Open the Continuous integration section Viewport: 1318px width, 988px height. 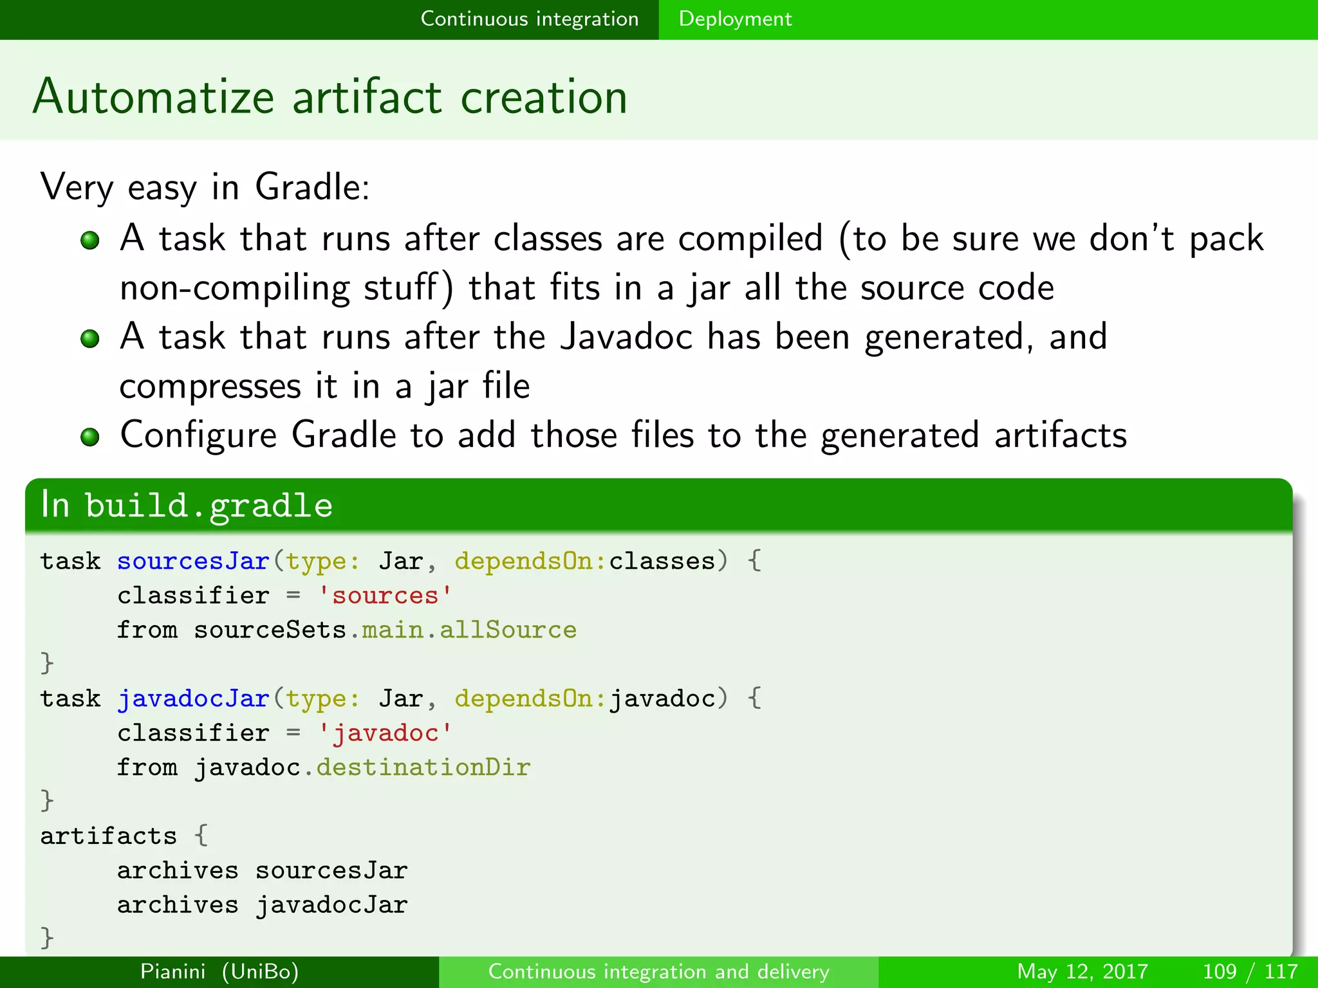click(529, 19)
